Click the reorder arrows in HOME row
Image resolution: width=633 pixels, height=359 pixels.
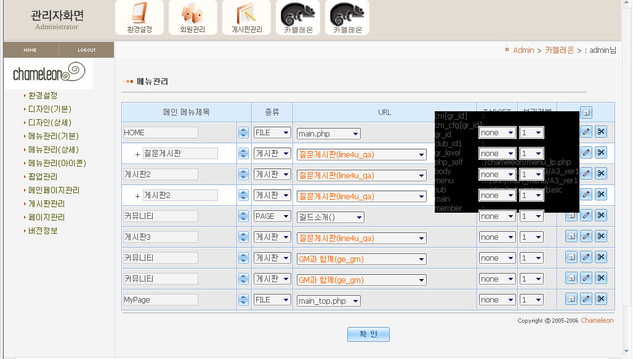coord(243,133)
